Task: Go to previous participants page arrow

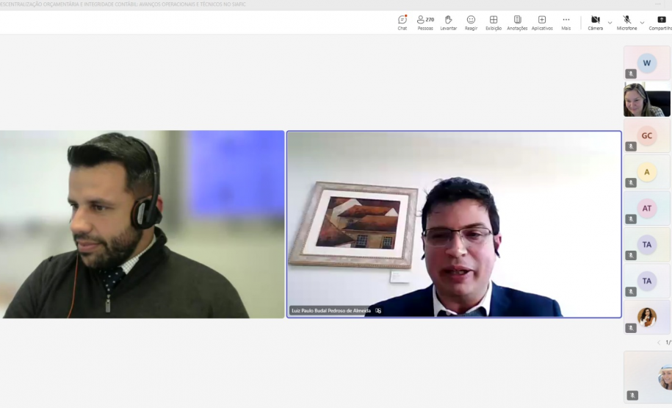Action: [659, 343]
